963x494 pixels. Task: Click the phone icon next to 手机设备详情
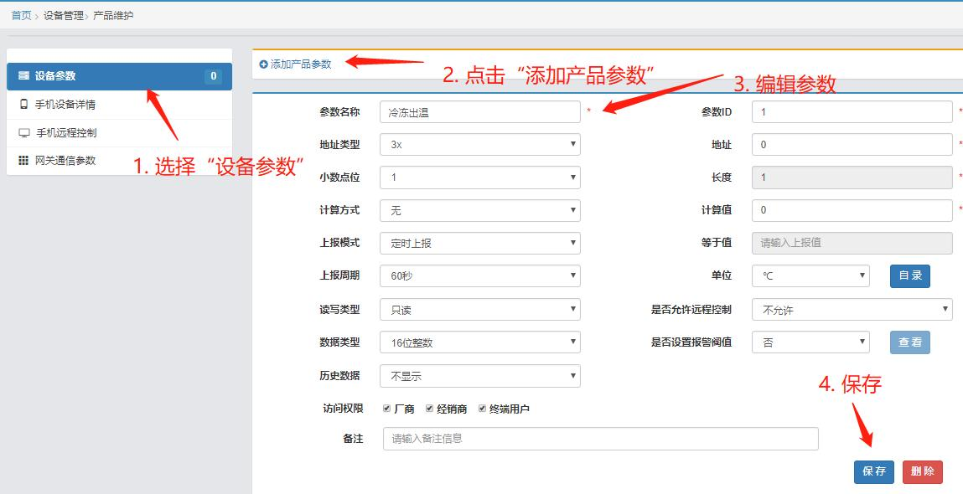point(23,104)
